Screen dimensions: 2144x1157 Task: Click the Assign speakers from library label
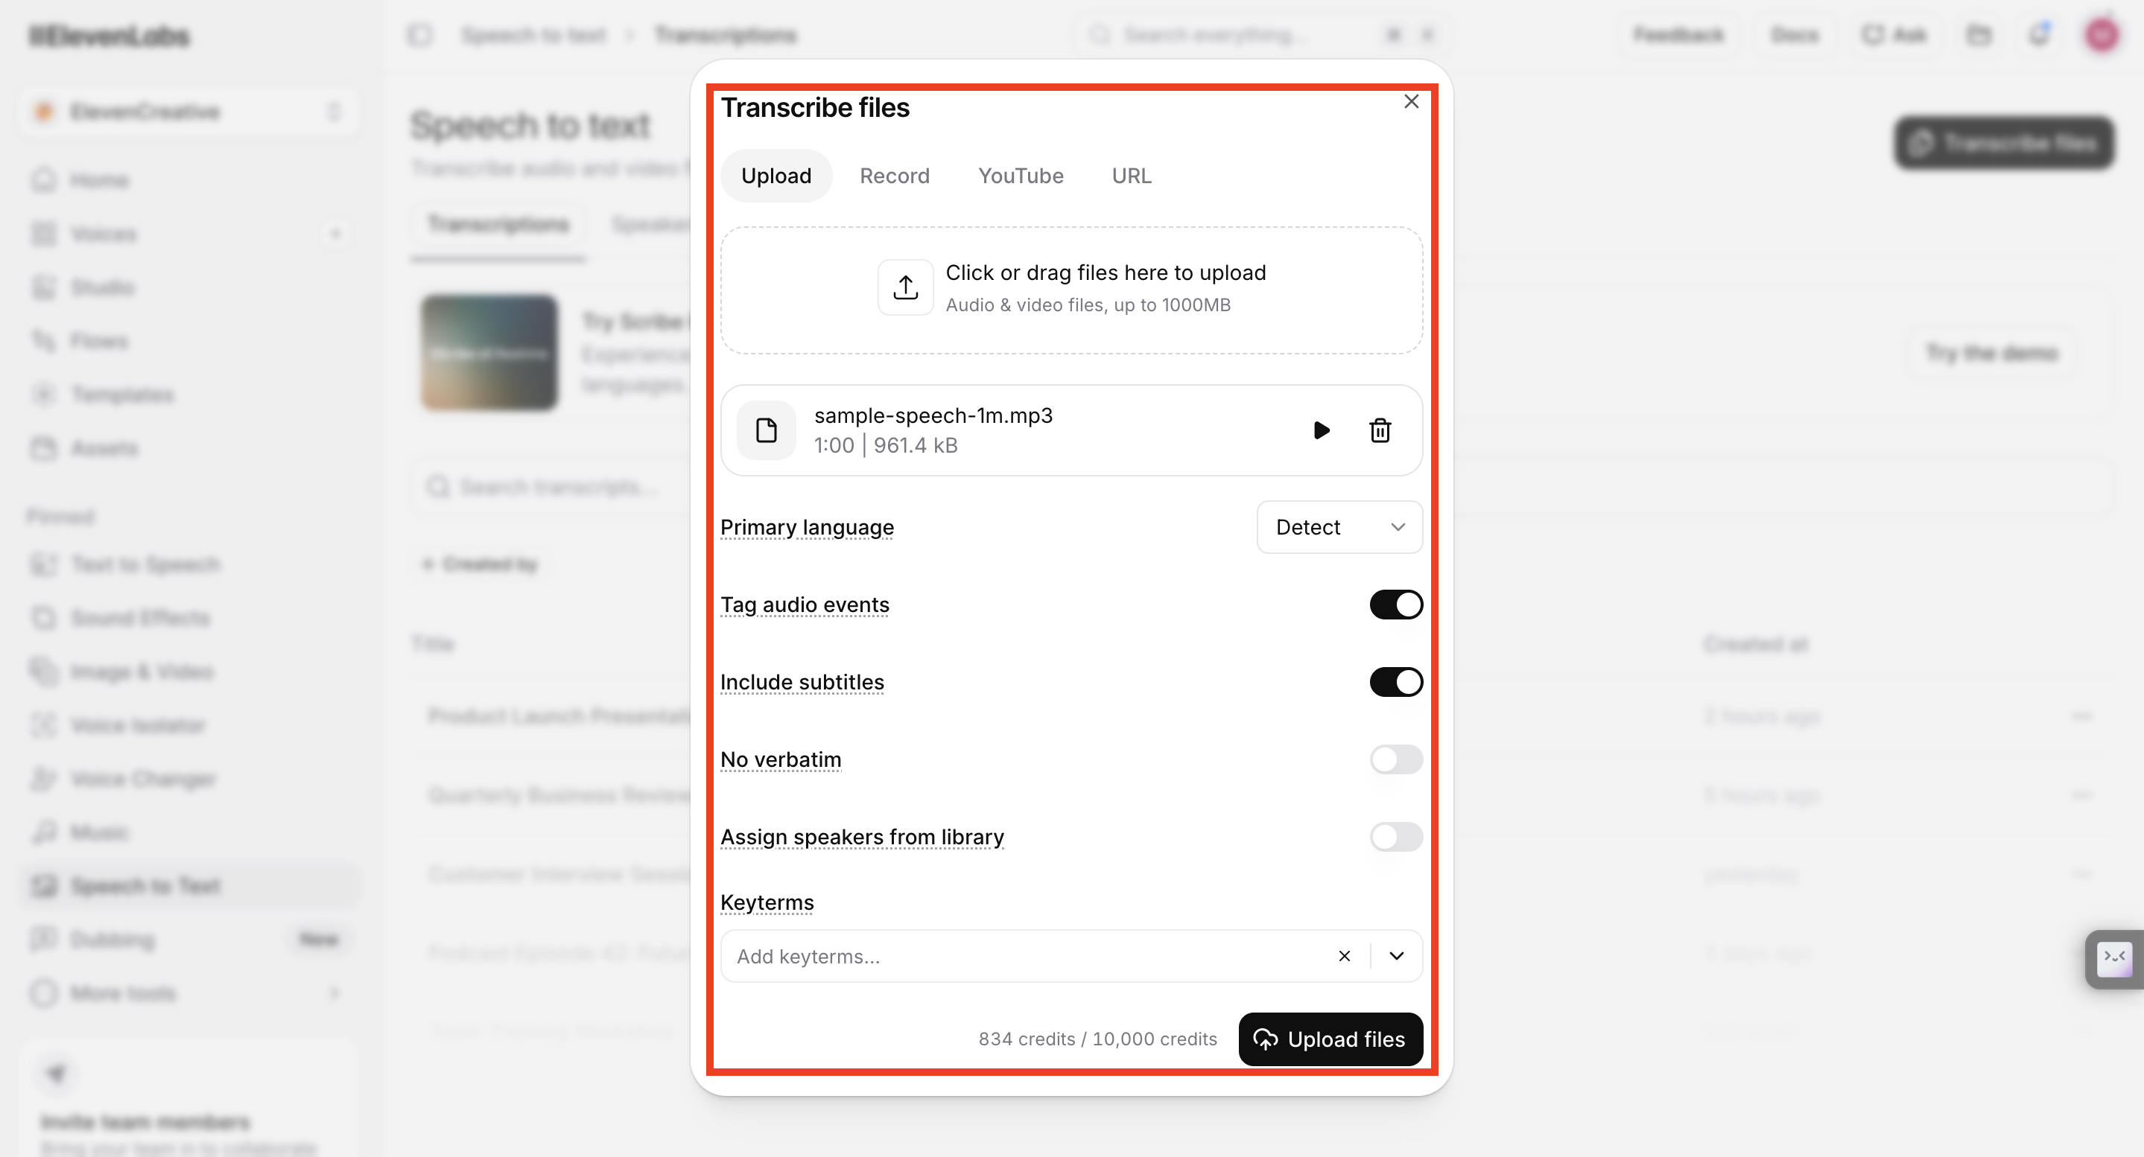[861, 837]
